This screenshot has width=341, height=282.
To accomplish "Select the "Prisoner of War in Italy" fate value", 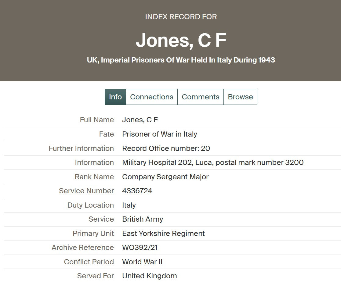I will (x=159, y=134).
